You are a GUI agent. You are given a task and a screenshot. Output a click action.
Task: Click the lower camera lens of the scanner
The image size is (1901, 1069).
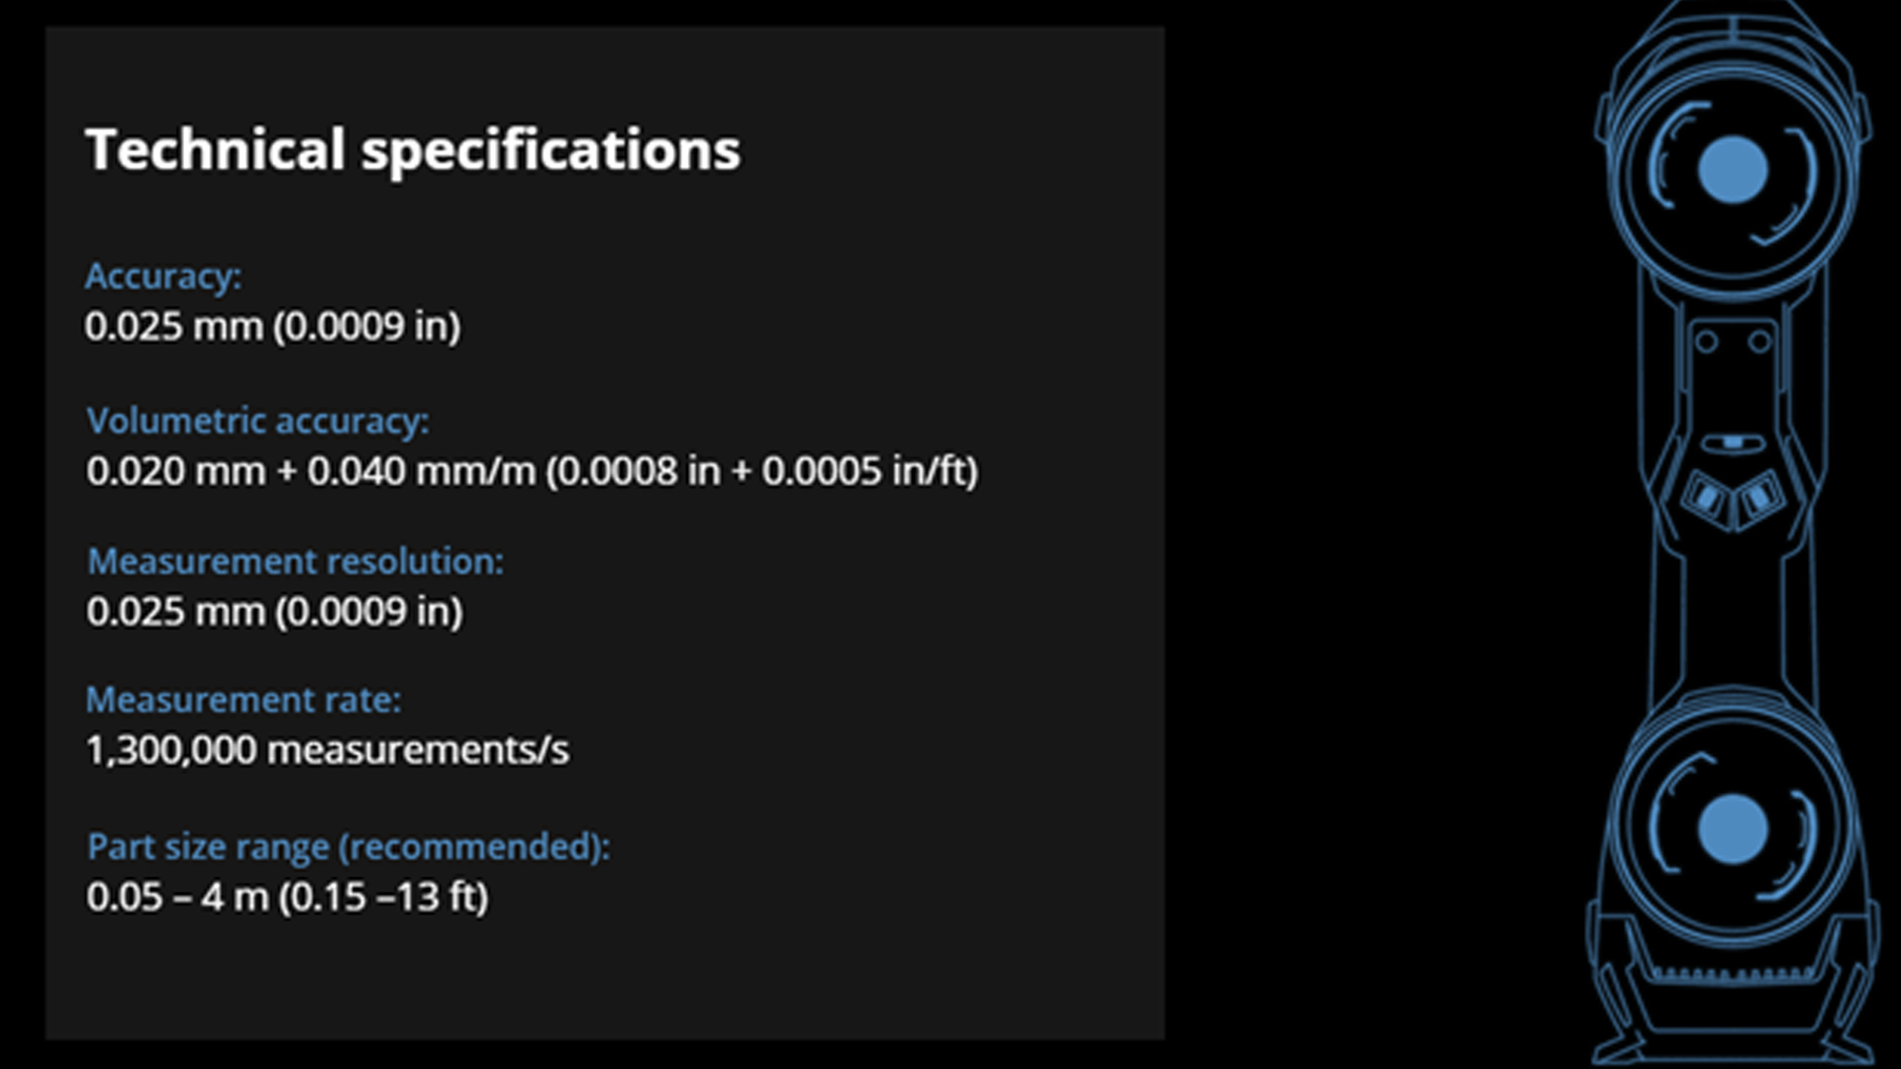click(x=1733, y=829)
